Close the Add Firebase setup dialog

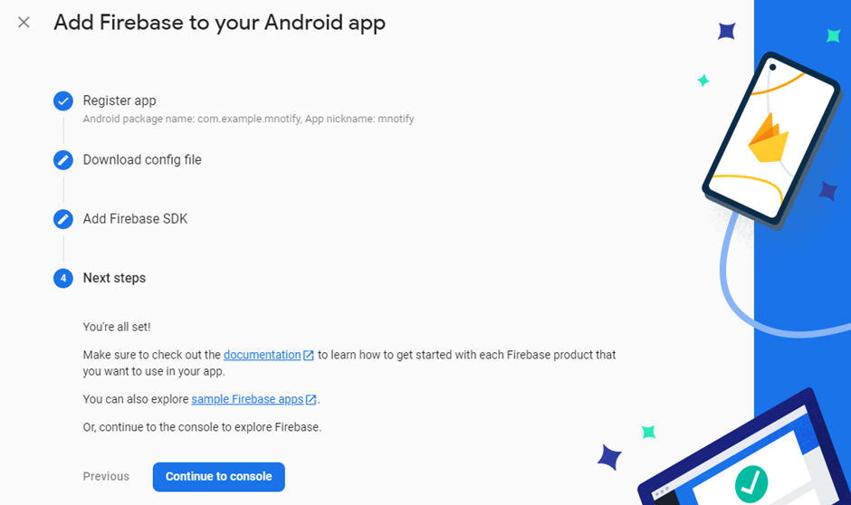[24, 23]
